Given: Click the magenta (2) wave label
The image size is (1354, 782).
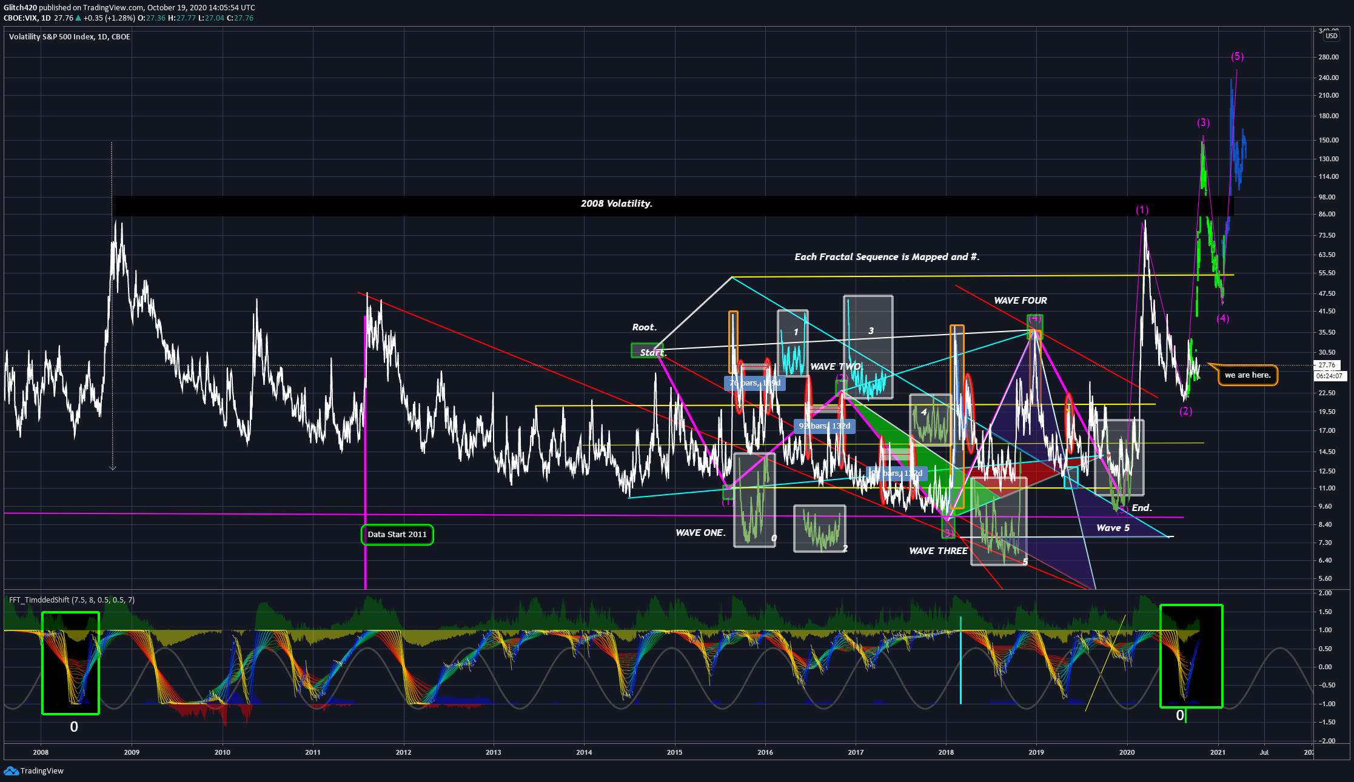Looking at the screenshot, I should pyautogui.click(x=1186, y=412).
